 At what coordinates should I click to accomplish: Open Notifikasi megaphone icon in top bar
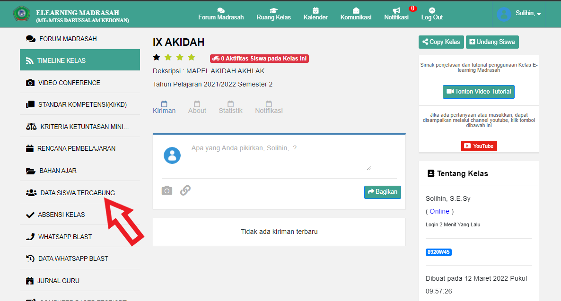coord(396,10)
